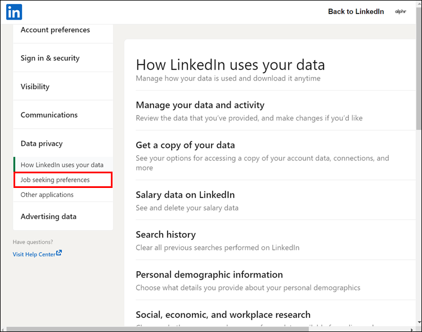Open Job seeking preferences submenu
422x332 pixels.
coord(55,180)
